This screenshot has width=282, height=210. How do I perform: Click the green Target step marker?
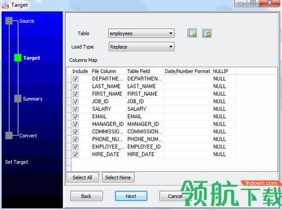(x=18, y=57)
